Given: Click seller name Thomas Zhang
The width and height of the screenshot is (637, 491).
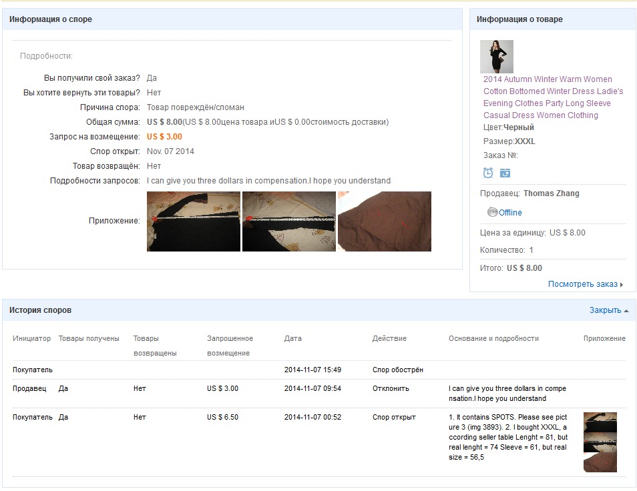Looking at the screenshot, I should click(x=552, y=193).
